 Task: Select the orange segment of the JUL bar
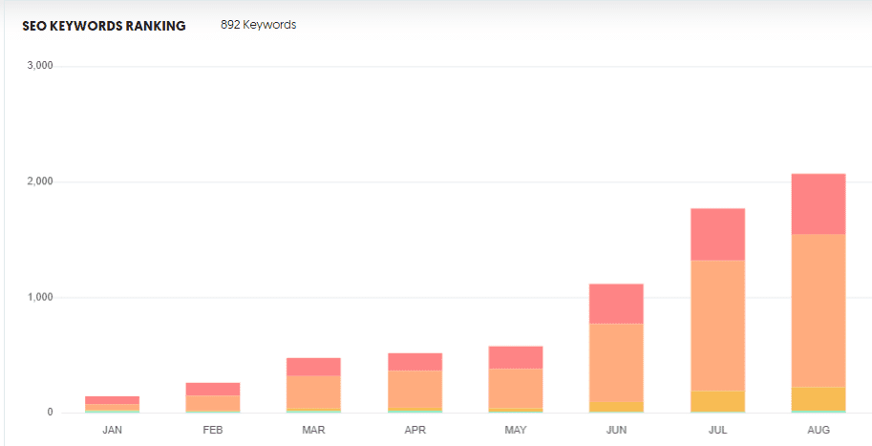tap(718, 326)
